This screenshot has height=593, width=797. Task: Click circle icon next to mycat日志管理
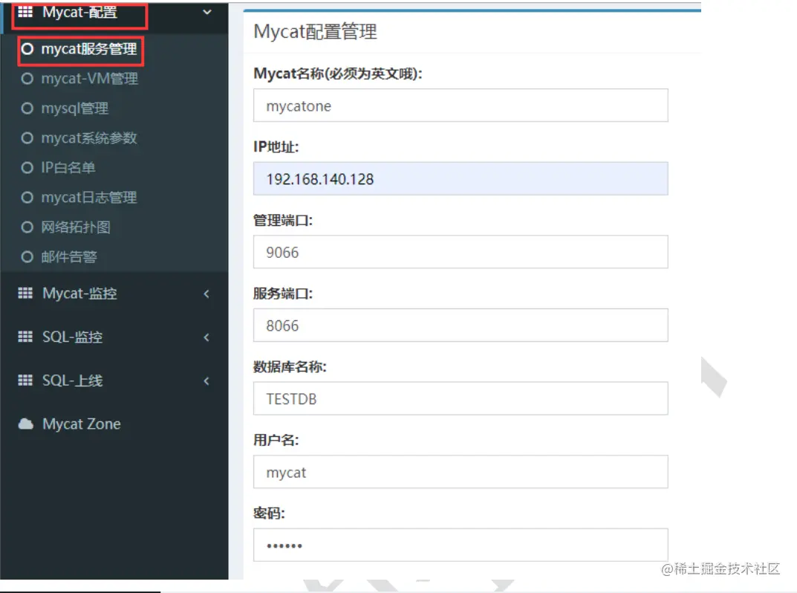[x=27, y=198]
